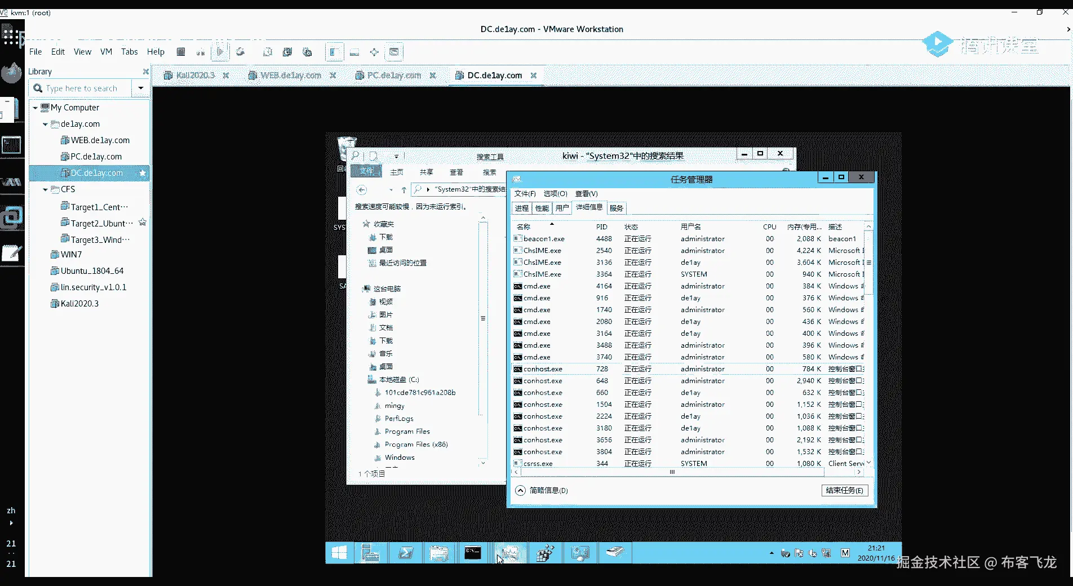Click the registry editor cube icon

tap(545, 553)
